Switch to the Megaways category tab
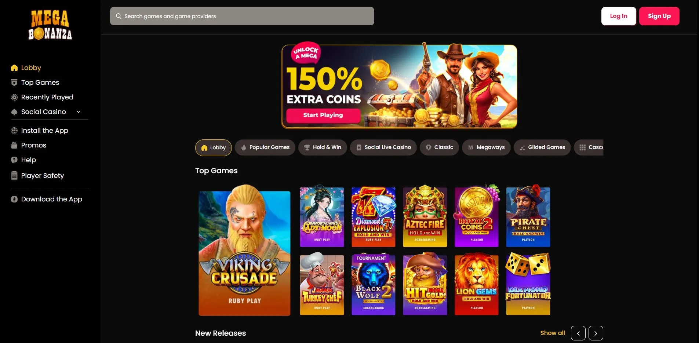 486,147
